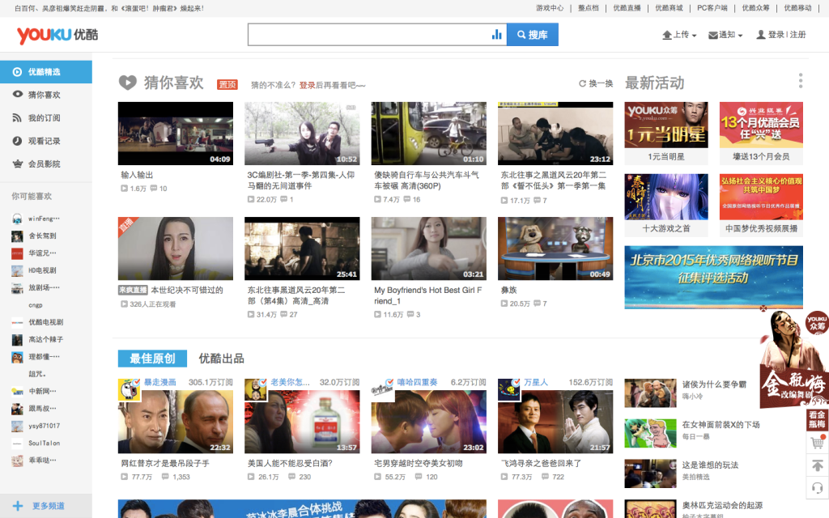Image resolution: width=829 pixels, height=518 pixels.
Task: Select the 最佳原创 tab
Action: click(152, 359)
